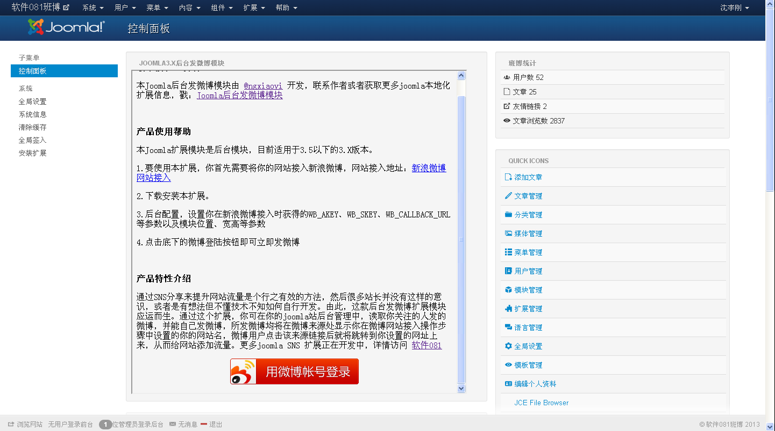Click 文章管理 quick link
This screenshot has width=775, height=431.
coord(528,196)
